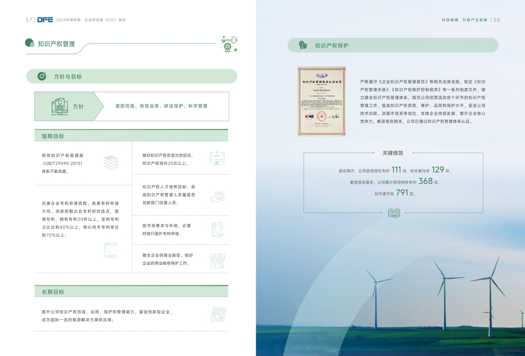The height and width of the screenshot is (356, 525).
Task: Click the icon beside 国外专利申请 text
Action: click(217, 229)
